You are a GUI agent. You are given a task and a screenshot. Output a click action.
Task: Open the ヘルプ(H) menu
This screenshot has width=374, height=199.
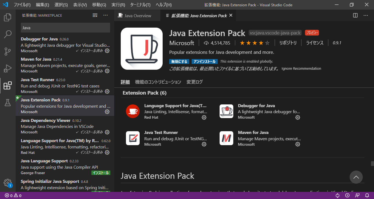(x=164, y=5)
